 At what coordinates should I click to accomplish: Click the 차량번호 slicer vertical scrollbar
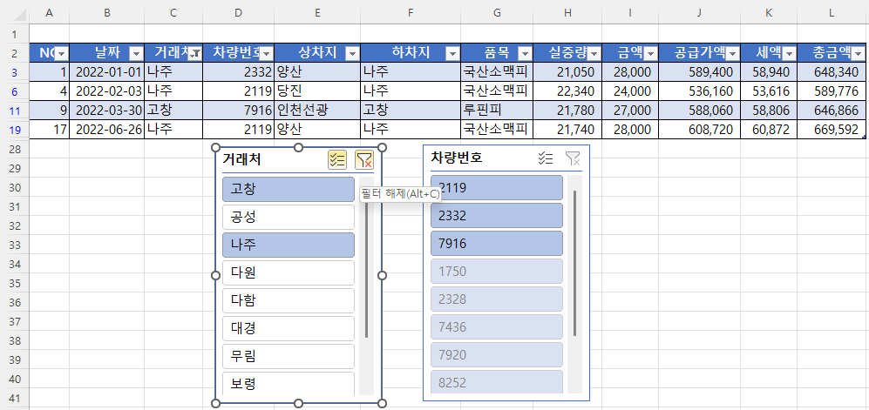[574, 263]
